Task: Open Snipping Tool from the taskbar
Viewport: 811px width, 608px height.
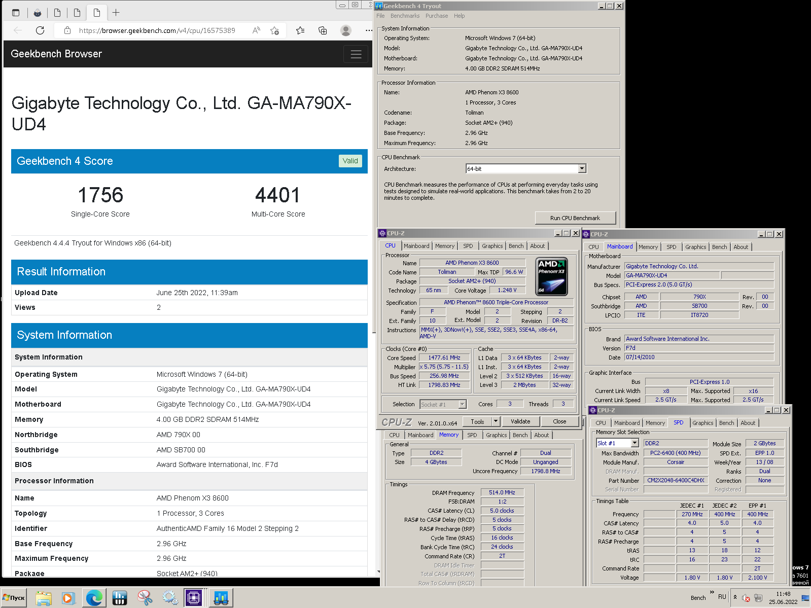Action: click(145, 598)
